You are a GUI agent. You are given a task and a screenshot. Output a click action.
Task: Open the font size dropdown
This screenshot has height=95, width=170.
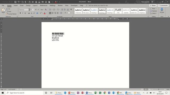click(x=34, y=10)
